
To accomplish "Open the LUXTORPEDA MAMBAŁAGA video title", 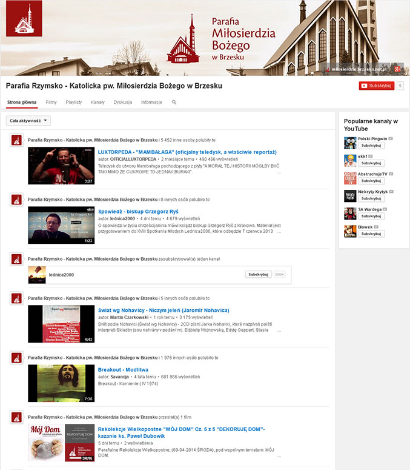I will tap(187, 152).
